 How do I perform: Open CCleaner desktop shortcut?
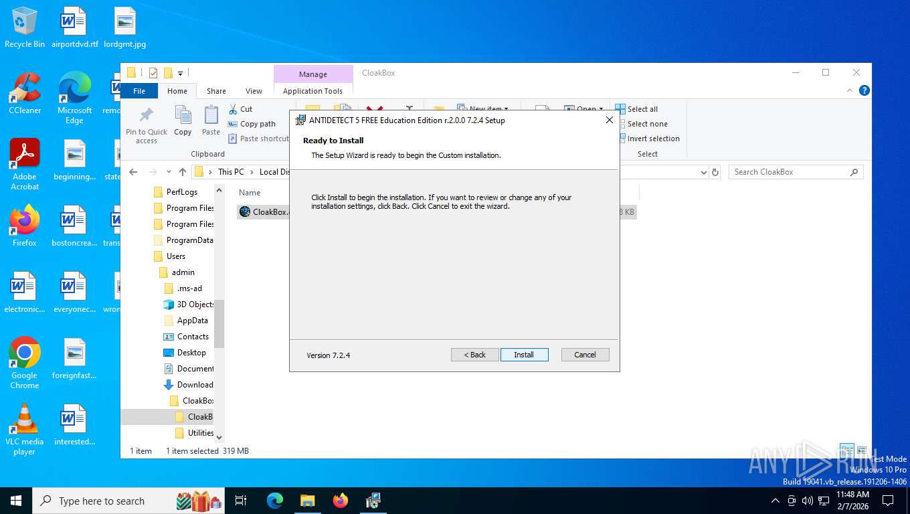[x=25, y=94]
